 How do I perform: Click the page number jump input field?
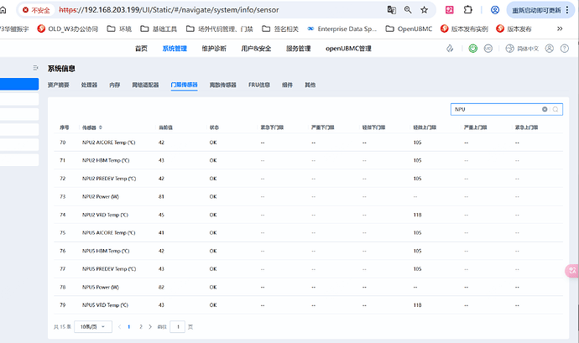pos(178,327)
